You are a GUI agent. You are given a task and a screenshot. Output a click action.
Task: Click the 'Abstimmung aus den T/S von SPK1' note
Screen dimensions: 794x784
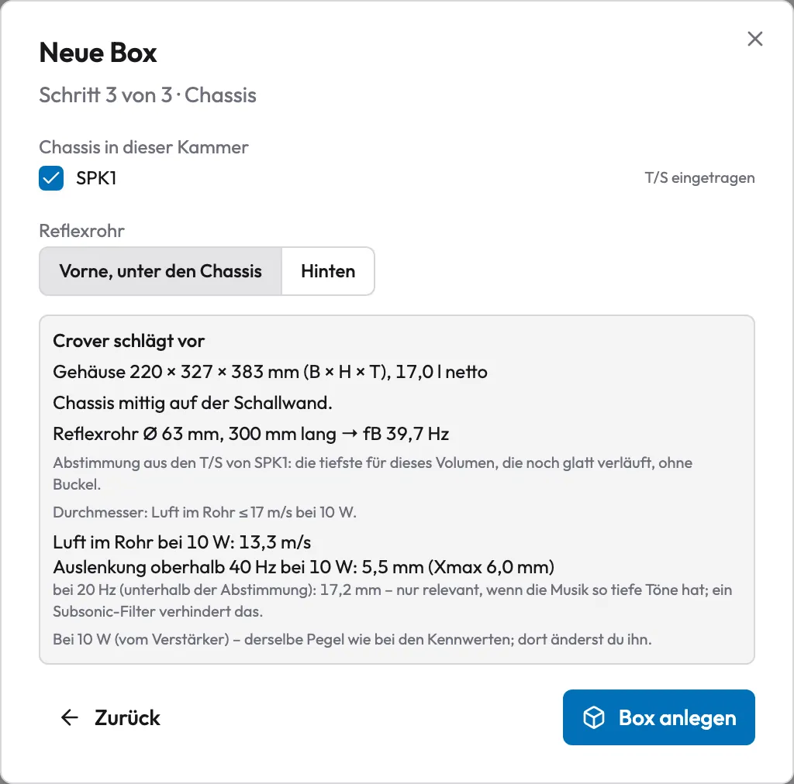pos(372,473)
